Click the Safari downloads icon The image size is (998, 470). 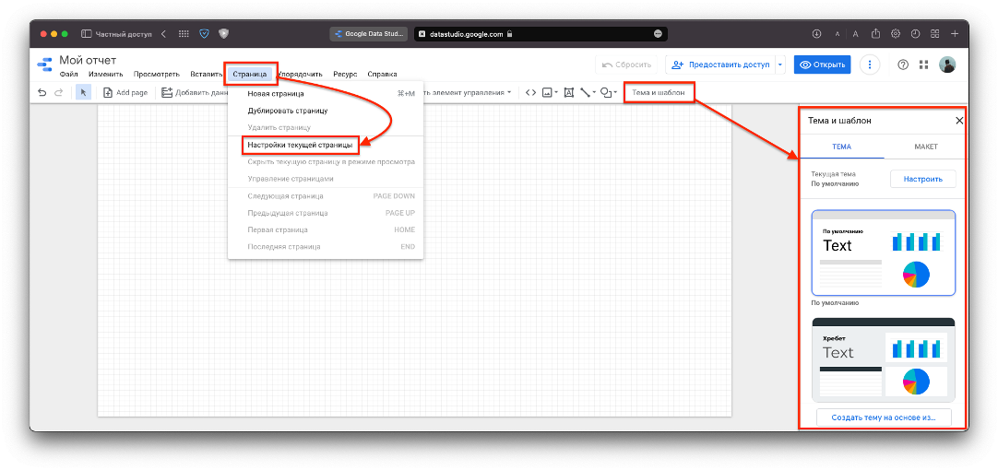click(816, 34)
